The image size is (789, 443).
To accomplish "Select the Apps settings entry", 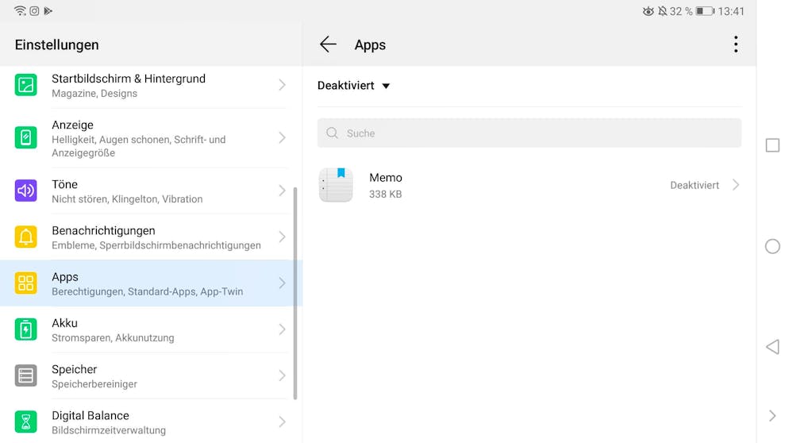I will [x=151, y=283].
